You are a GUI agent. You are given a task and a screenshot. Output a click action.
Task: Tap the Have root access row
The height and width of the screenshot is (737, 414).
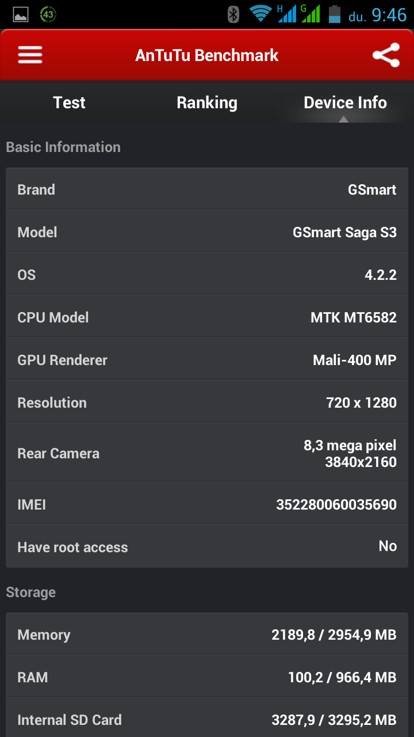pyautogui.click(x=207, y=546)
